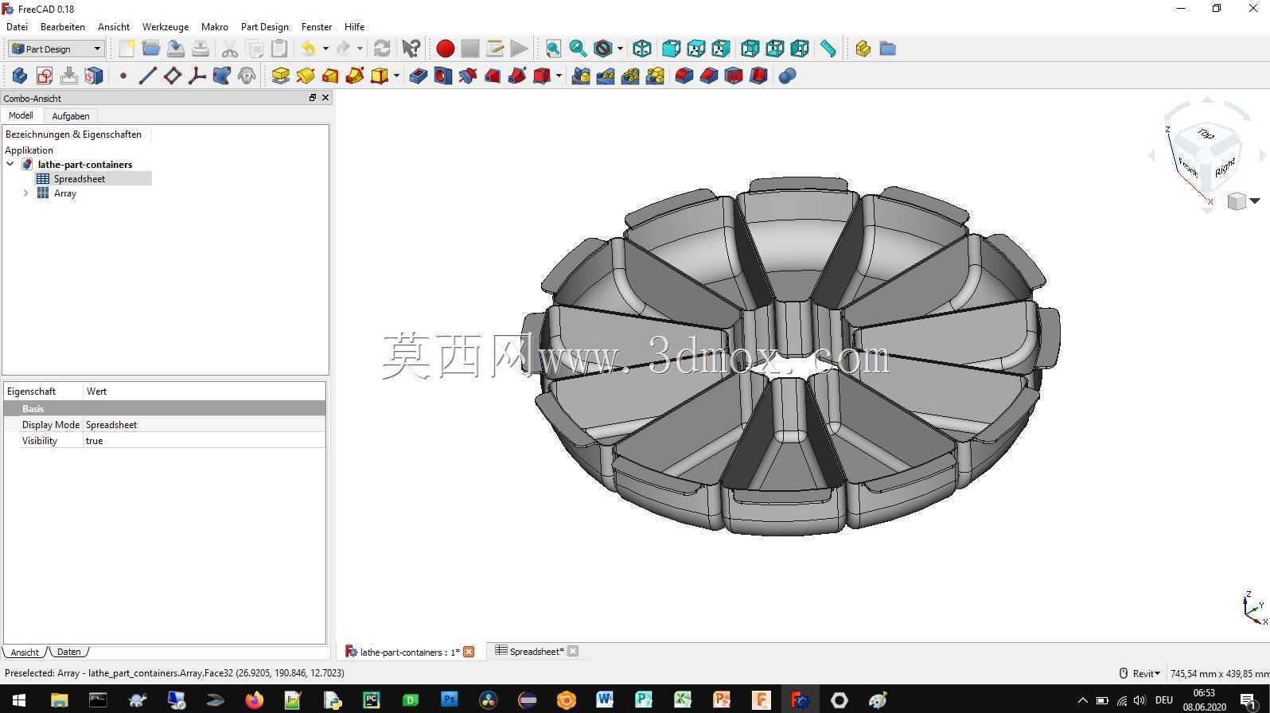1270x713 pixels.
Task: Click the Display Mode value Spreadsheet
Action: (205, 425)
